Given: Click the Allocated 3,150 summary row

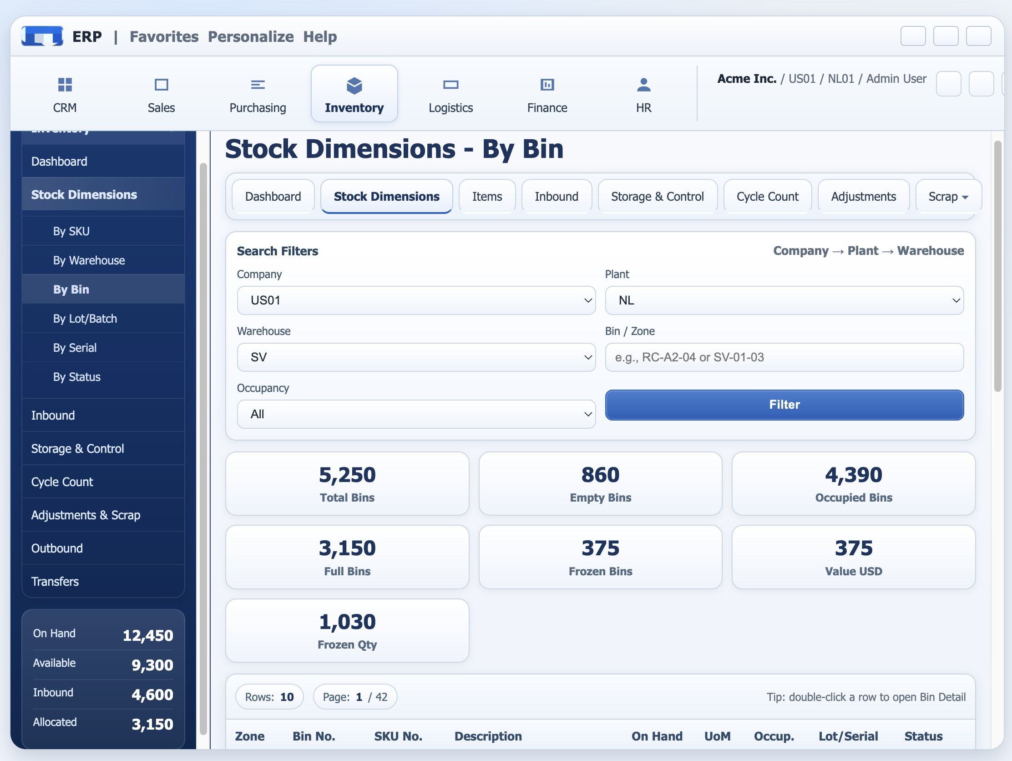Looking at the screenshot, I should pos(103,724).
